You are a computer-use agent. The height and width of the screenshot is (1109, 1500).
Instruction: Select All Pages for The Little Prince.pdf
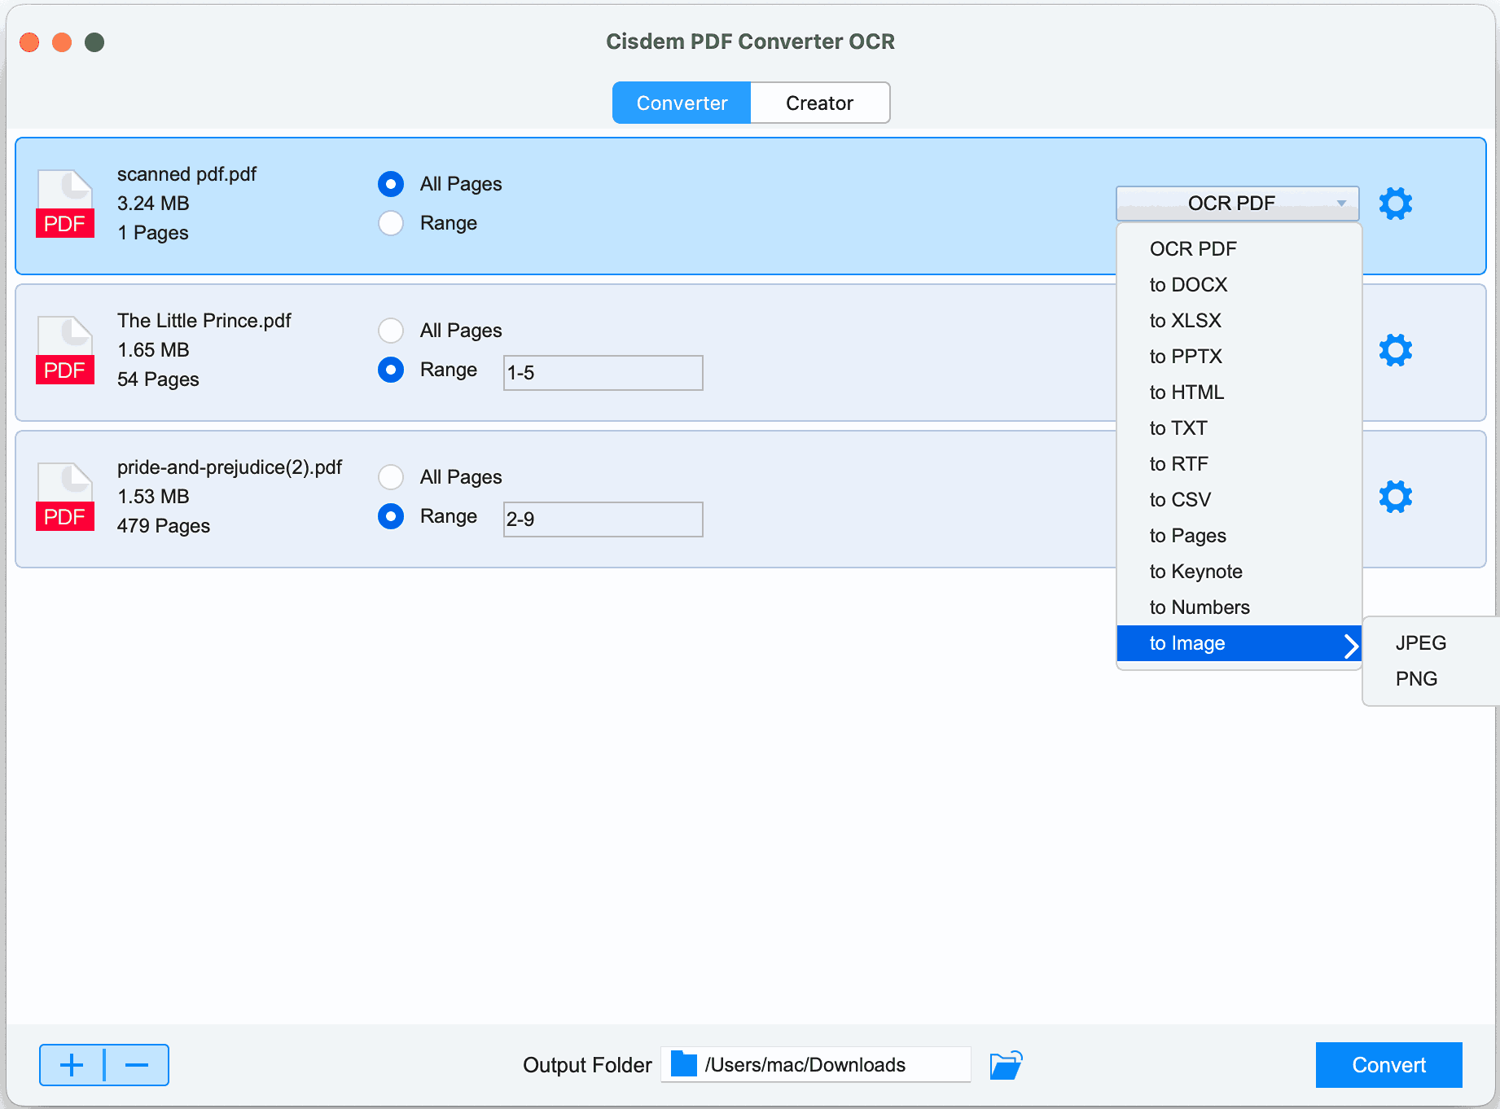(x=391, y=331)
